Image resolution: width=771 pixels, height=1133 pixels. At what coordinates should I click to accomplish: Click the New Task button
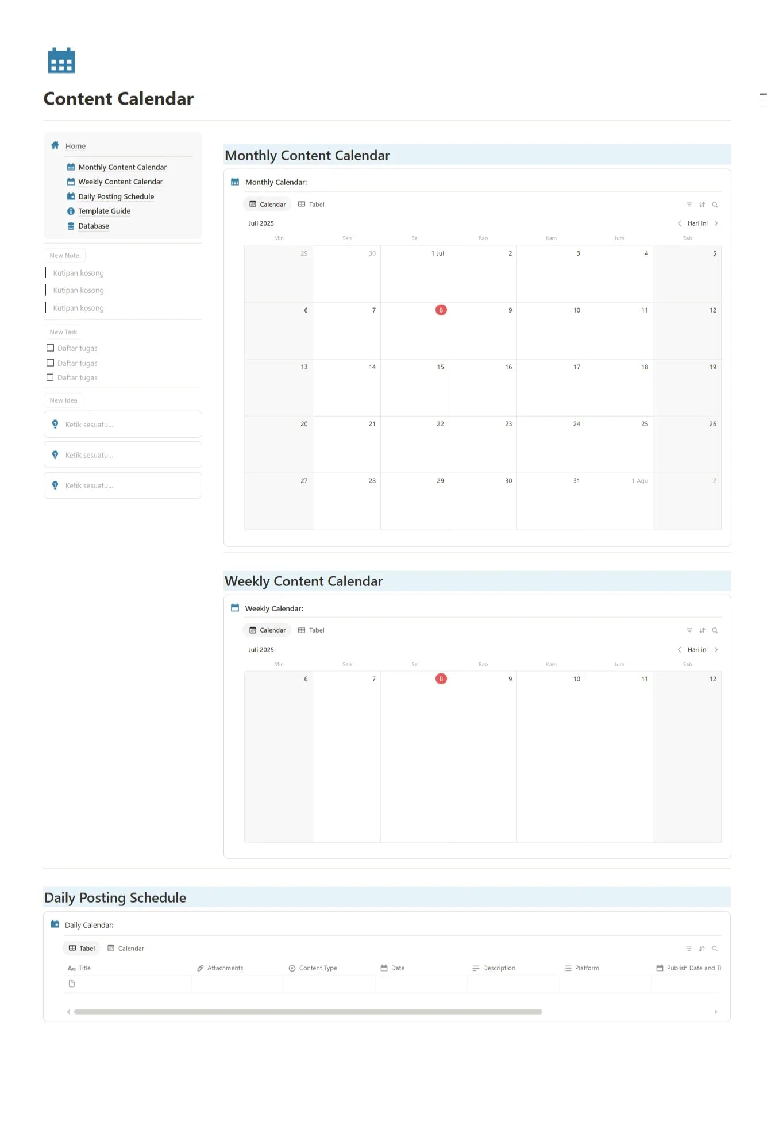pyautogui.click(x=63, y=332)
